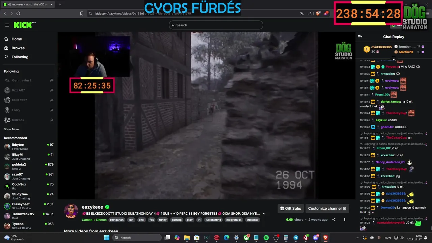Open followed channel Gerimester3

[29, 80]
